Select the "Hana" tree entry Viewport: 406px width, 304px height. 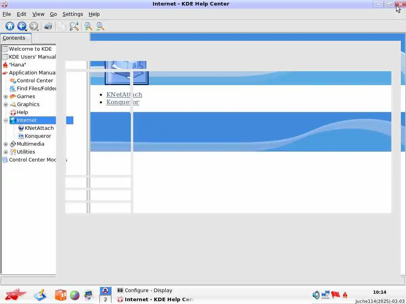pos(17,65)
